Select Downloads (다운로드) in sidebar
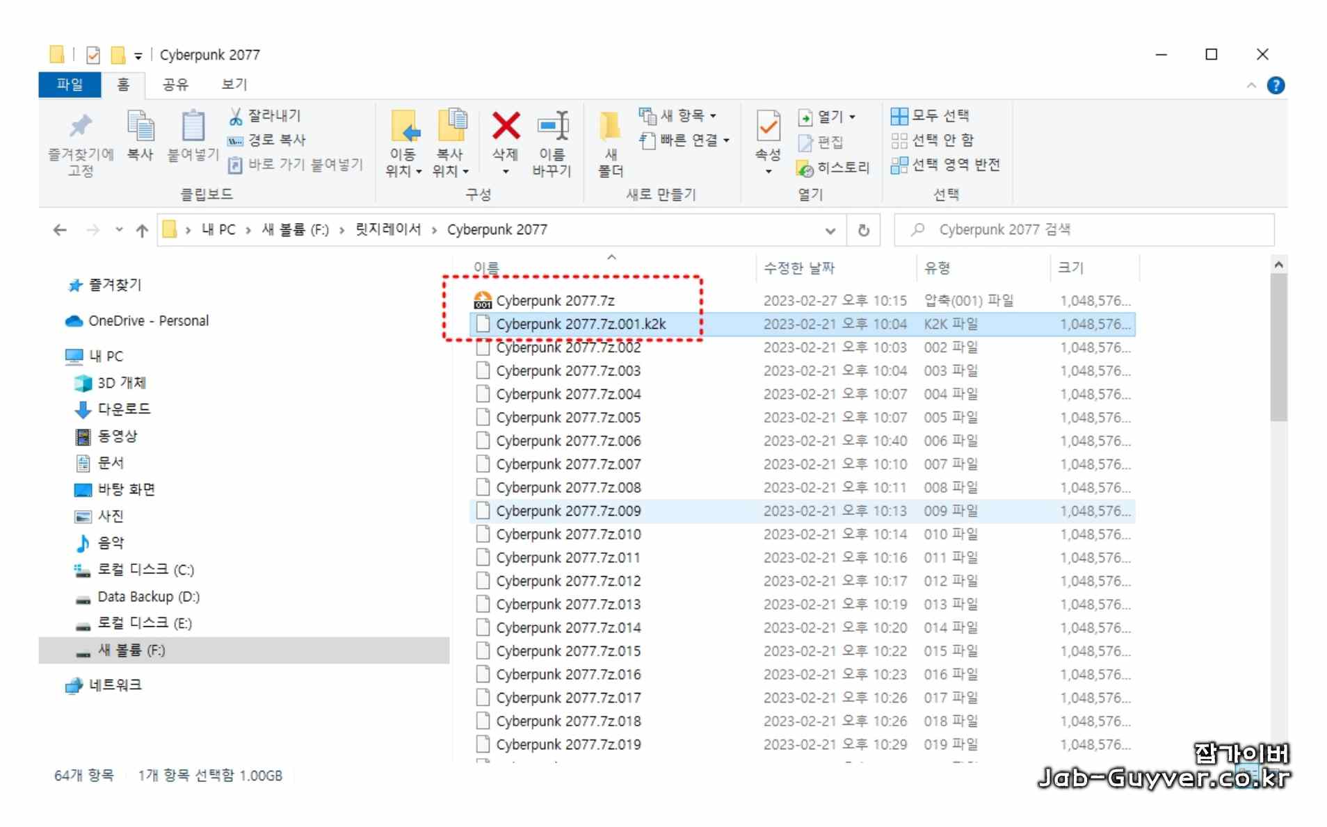Viewport: 1327px width, 827px height. (113, 409)
